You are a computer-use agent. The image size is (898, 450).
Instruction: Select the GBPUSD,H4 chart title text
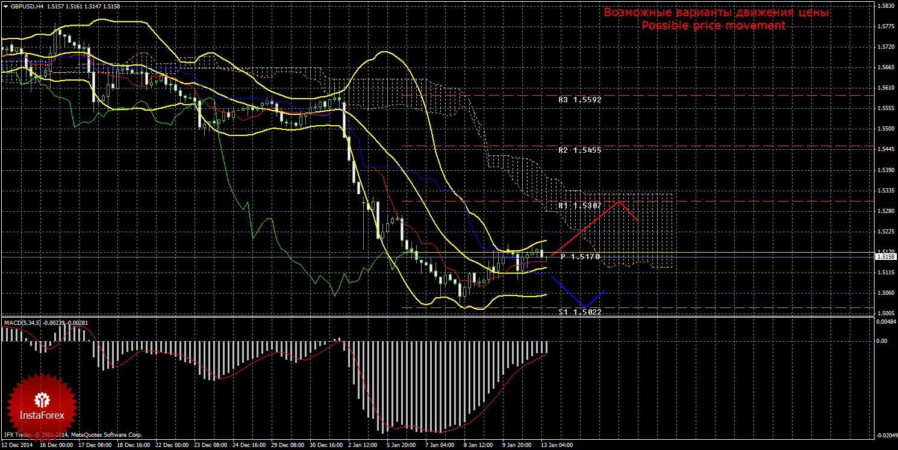click(27, 5)
